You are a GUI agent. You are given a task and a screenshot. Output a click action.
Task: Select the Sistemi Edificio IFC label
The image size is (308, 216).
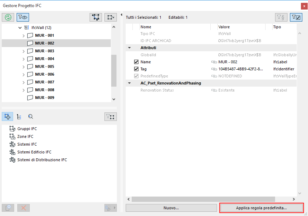tap(34, 152)
